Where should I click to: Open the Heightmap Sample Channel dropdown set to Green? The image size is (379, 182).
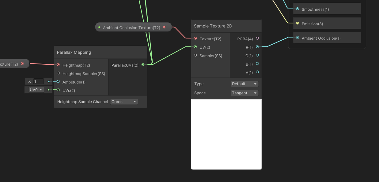tap(124, 101)
